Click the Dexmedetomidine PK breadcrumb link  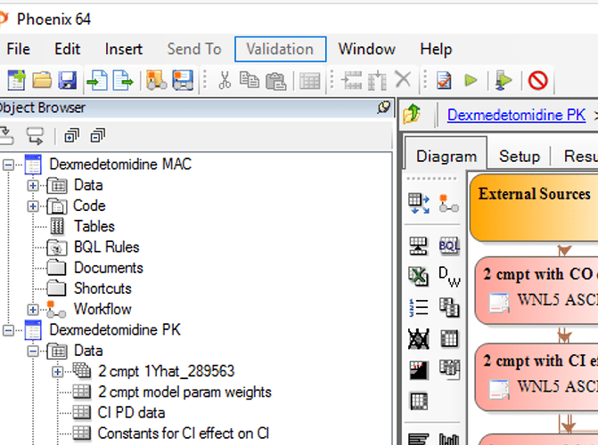point(516,115)
